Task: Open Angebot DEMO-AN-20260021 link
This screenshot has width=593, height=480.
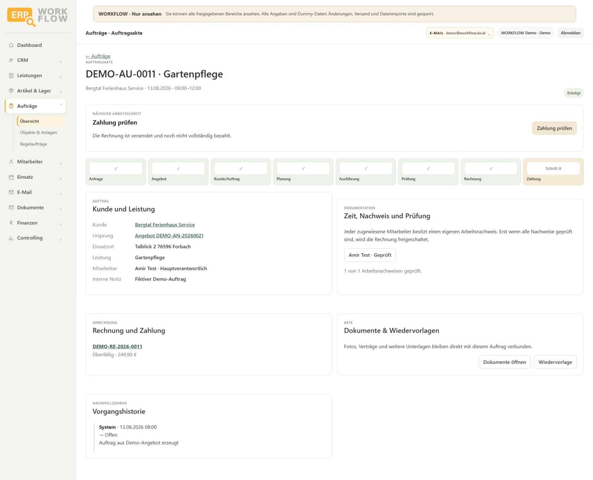Action: pos(169,236)
